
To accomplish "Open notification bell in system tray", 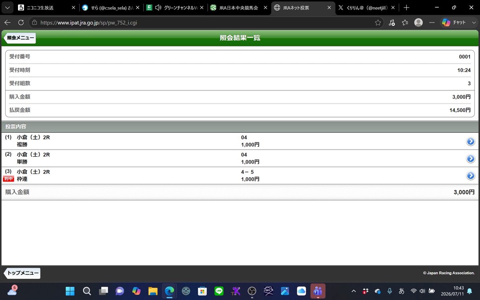I will [x=470, y=291].
